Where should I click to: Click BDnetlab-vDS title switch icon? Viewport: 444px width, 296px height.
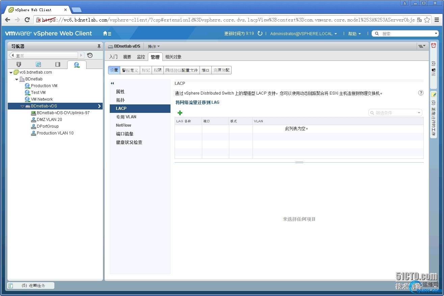tap(111, 46)
